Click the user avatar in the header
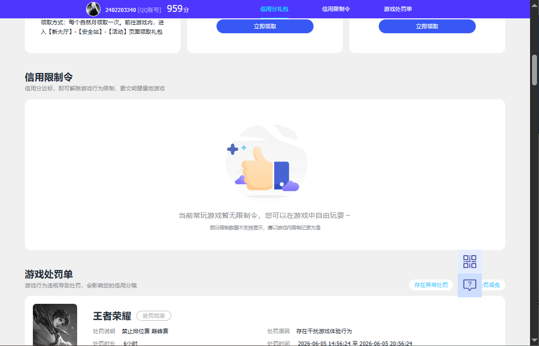The image size is (539, 346). coord(93,9)
